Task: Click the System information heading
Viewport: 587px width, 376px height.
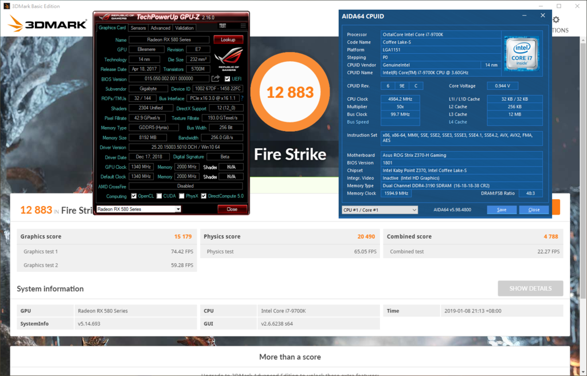Action: coord(50,288)
